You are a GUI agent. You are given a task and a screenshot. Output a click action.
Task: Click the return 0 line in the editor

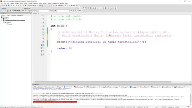tap(64, 48)
